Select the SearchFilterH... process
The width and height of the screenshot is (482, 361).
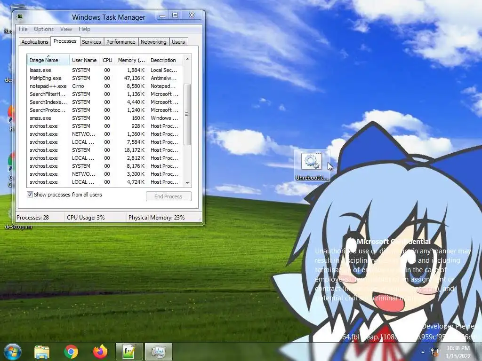pos(104,94)
